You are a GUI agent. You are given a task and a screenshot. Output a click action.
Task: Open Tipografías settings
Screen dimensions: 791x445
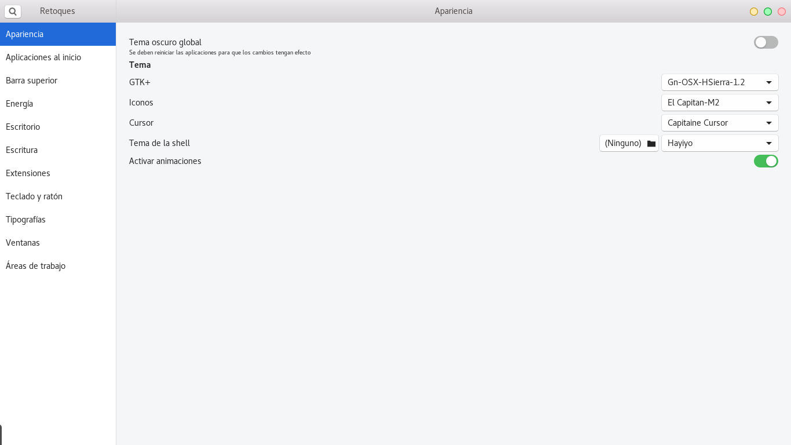click(x=58, y=220)
